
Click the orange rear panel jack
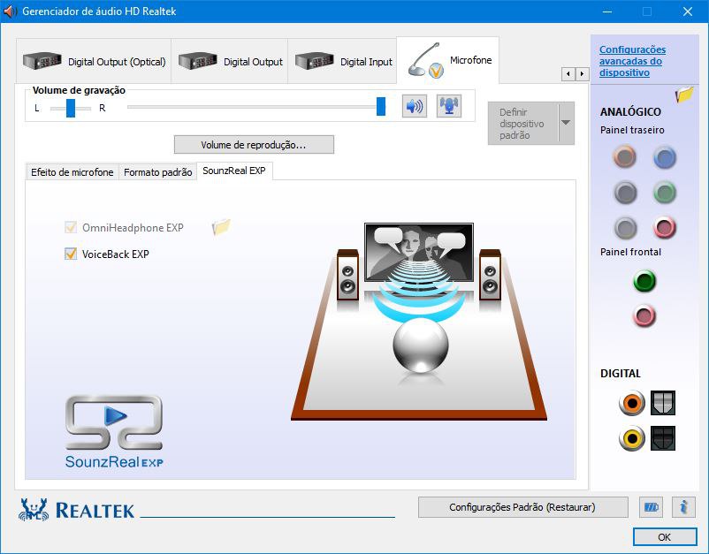pyautogui.click(x=625, y=156)
